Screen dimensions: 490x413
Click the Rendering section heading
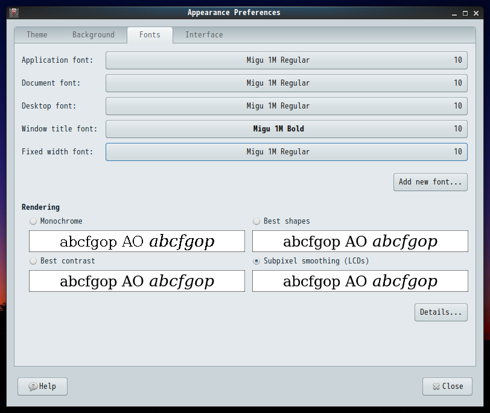(40, 207)
